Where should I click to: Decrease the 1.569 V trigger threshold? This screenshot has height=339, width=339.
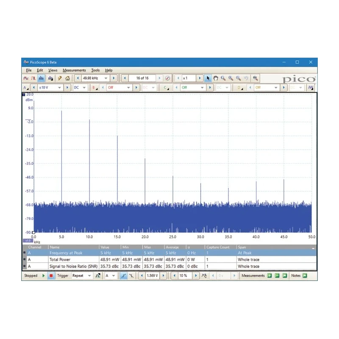click(142, 276)
